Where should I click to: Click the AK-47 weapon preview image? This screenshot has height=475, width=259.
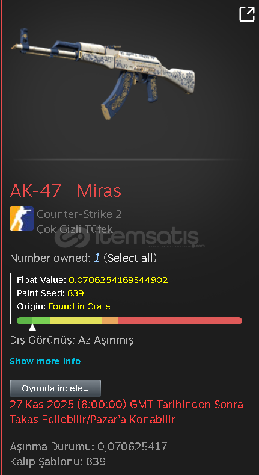(x=103, y=73)
